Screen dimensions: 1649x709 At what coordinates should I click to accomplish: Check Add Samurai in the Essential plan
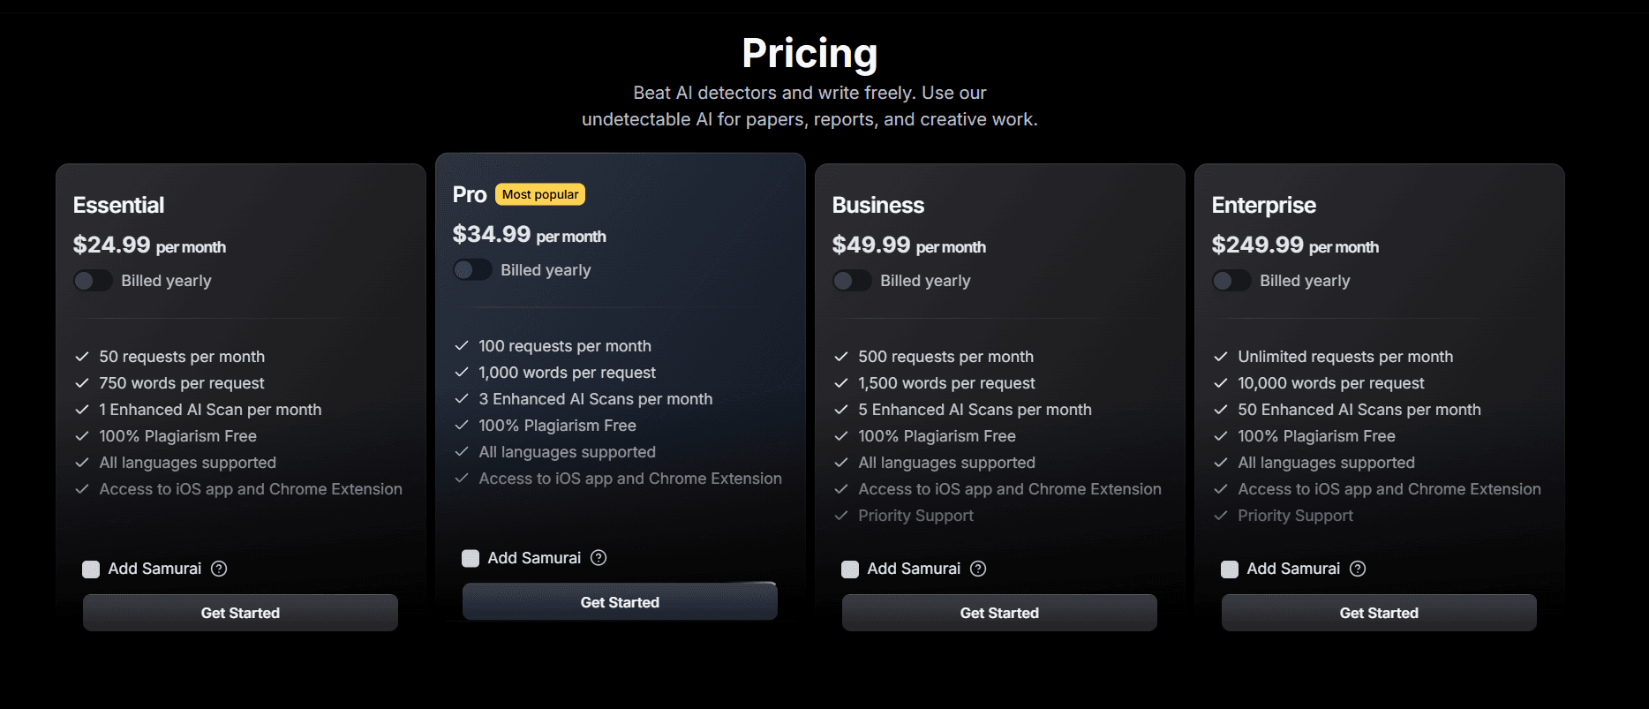[x=90, y=569]
